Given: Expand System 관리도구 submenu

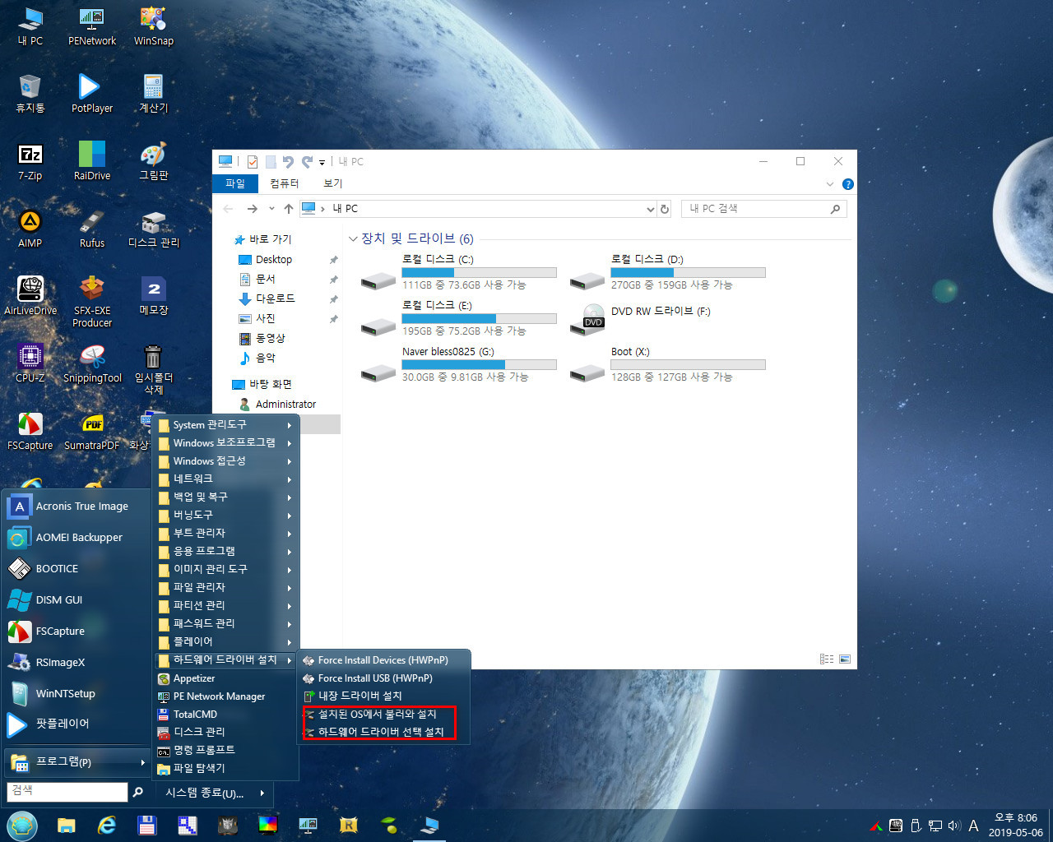Looking at the screenshot, I should (225, 425).
